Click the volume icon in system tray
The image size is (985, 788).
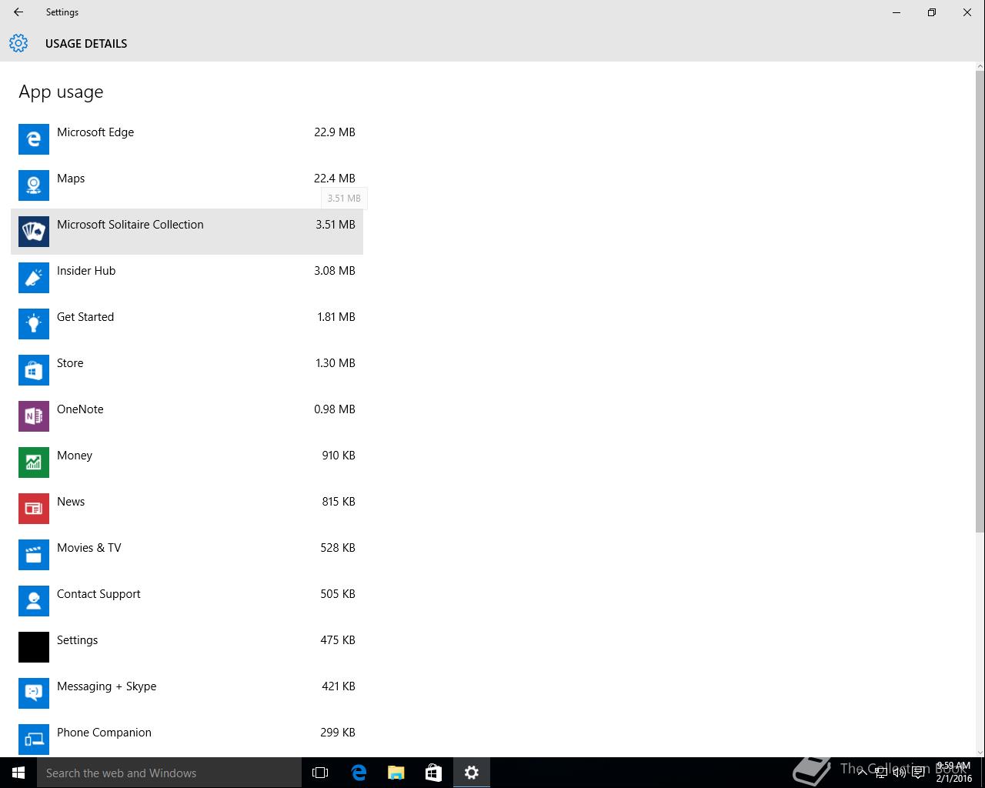(900, 773)
